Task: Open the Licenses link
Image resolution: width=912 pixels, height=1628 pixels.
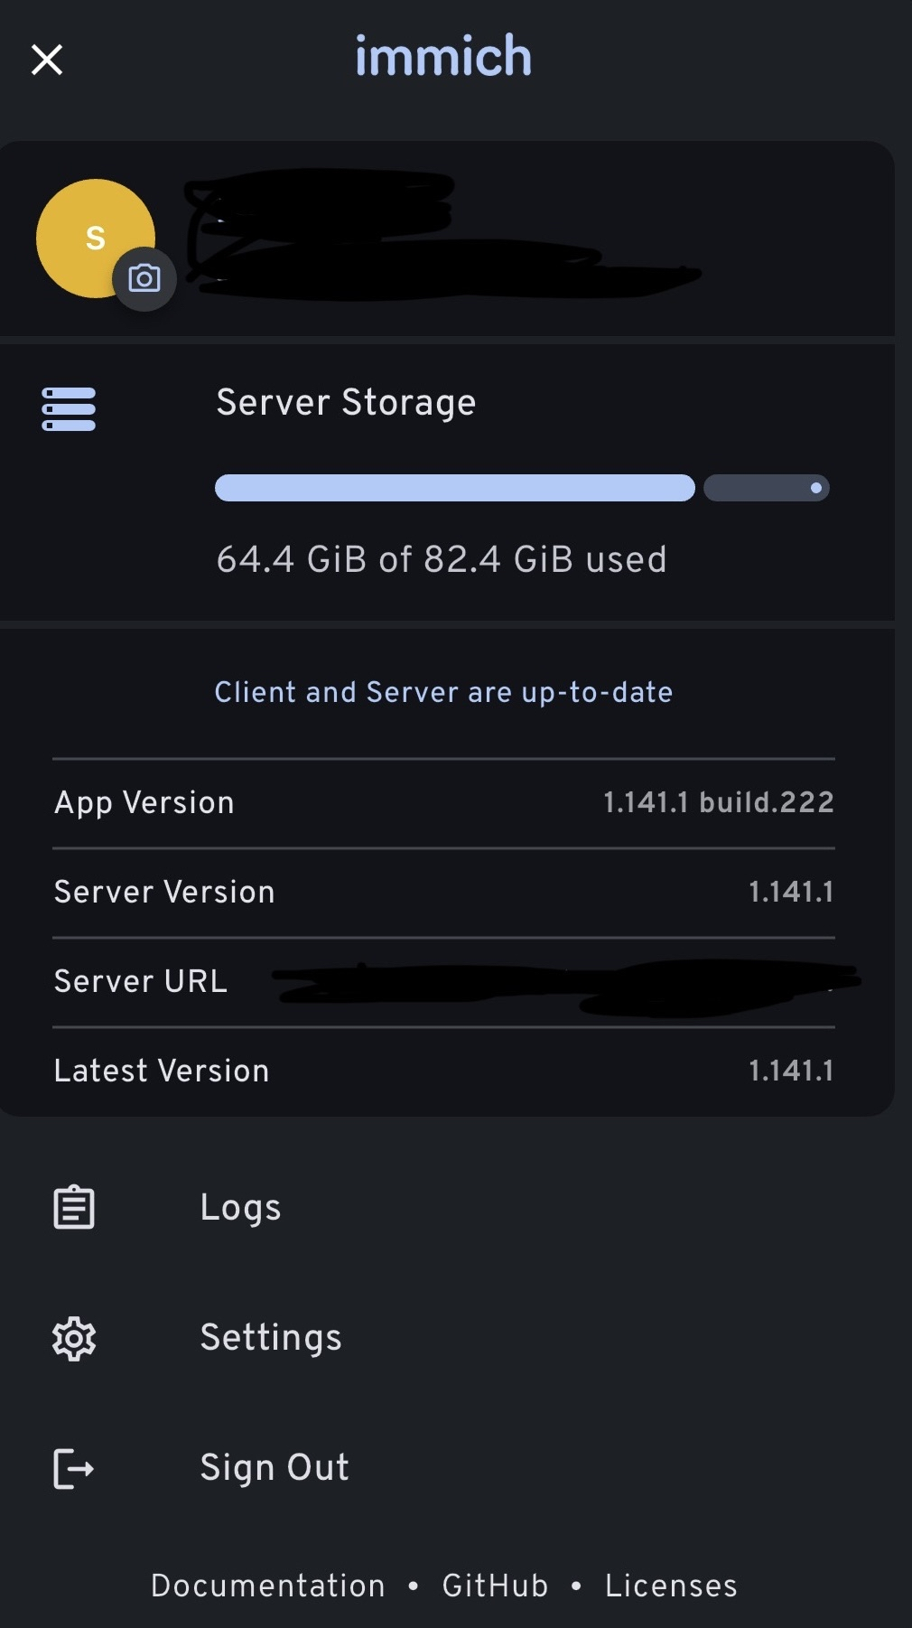Action: coord(671,1586)
